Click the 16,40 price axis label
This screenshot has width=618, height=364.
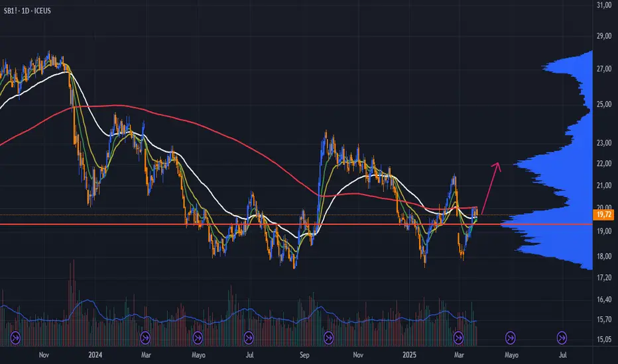604,299
